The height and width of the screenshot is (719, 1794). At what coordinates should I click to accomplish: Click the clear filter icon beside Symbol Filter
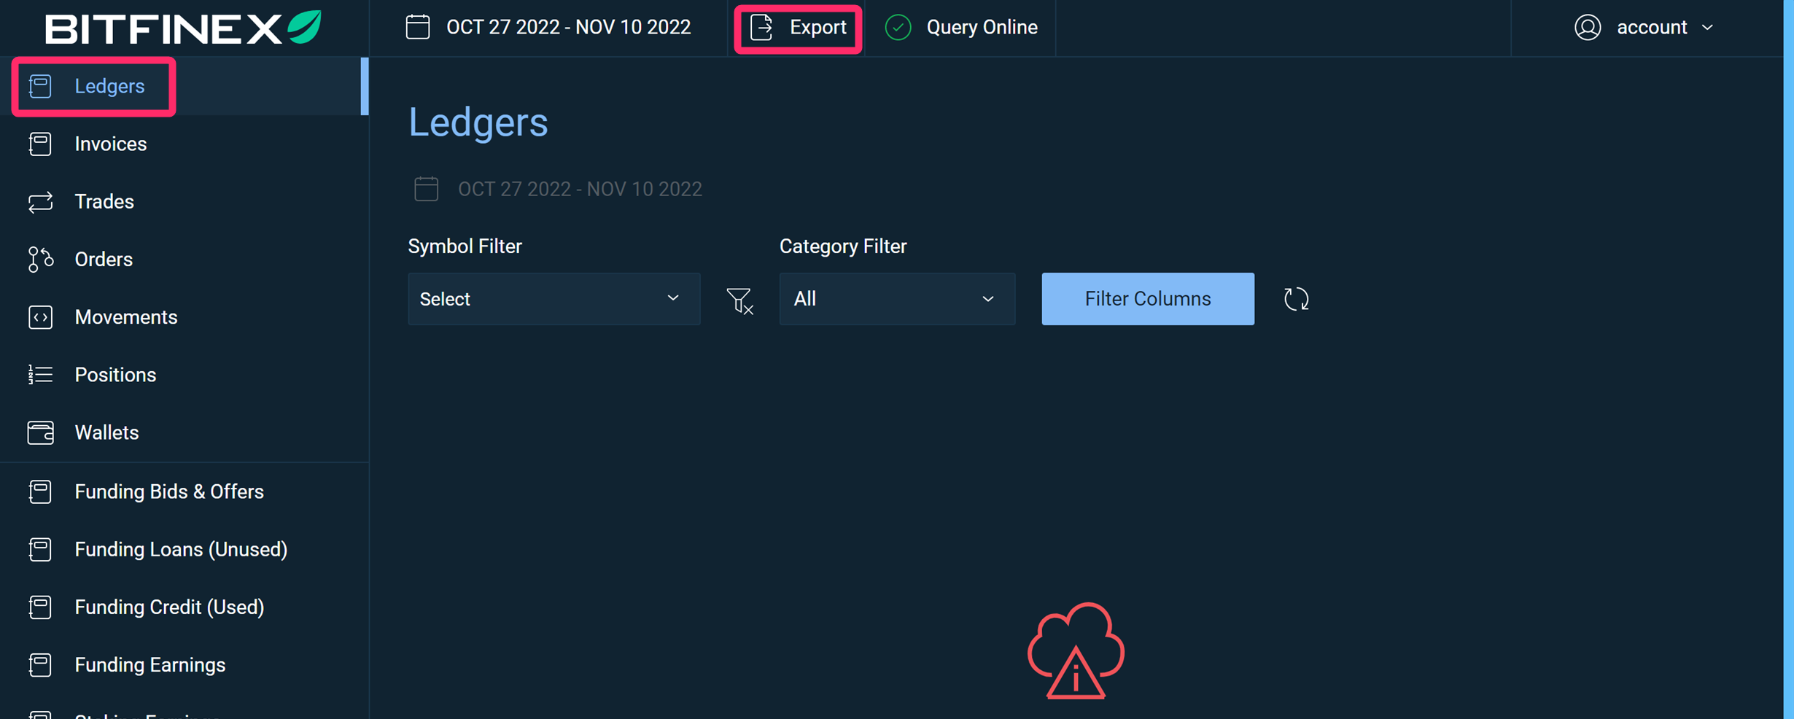[739, 300]
